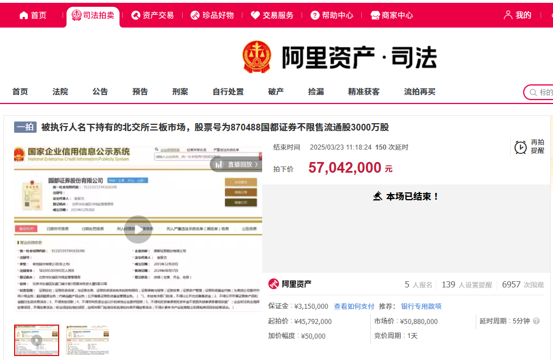Click the 阿里资产·司法 emblem logo
This screenshot has width=553, height=360.
pyautogui.click(x=256, y=57)
